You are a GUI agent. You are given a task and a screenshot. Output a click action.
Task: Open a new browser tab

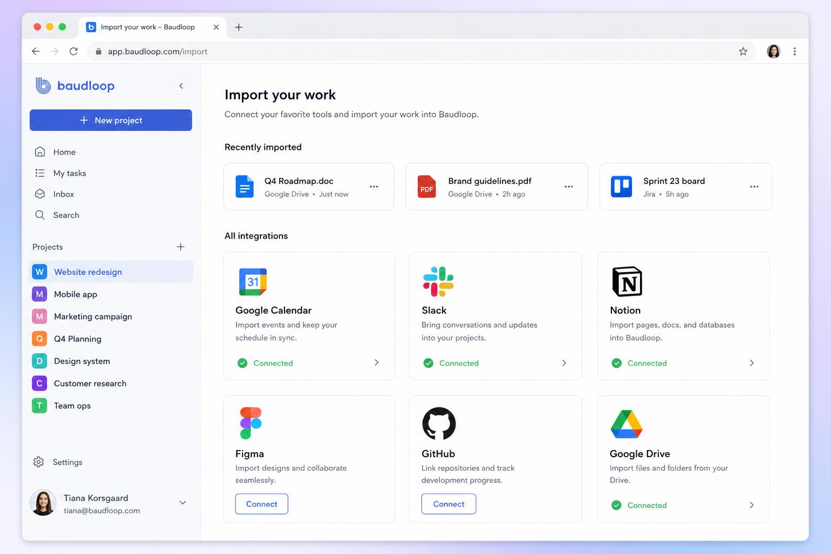tap(239, 27)
